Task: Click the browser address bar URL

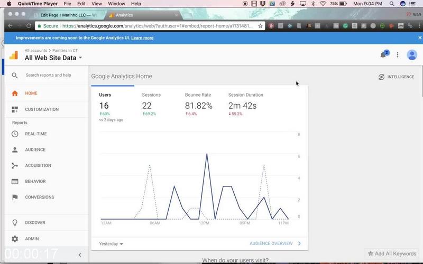Action: point(158,26)
